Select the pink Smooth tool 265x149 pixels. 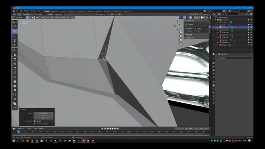tap(15, 90)
